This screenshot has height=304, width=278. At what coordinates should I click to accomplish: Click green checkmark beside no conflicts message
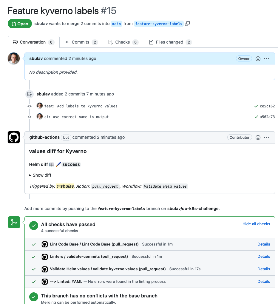[x=34, y=297]
